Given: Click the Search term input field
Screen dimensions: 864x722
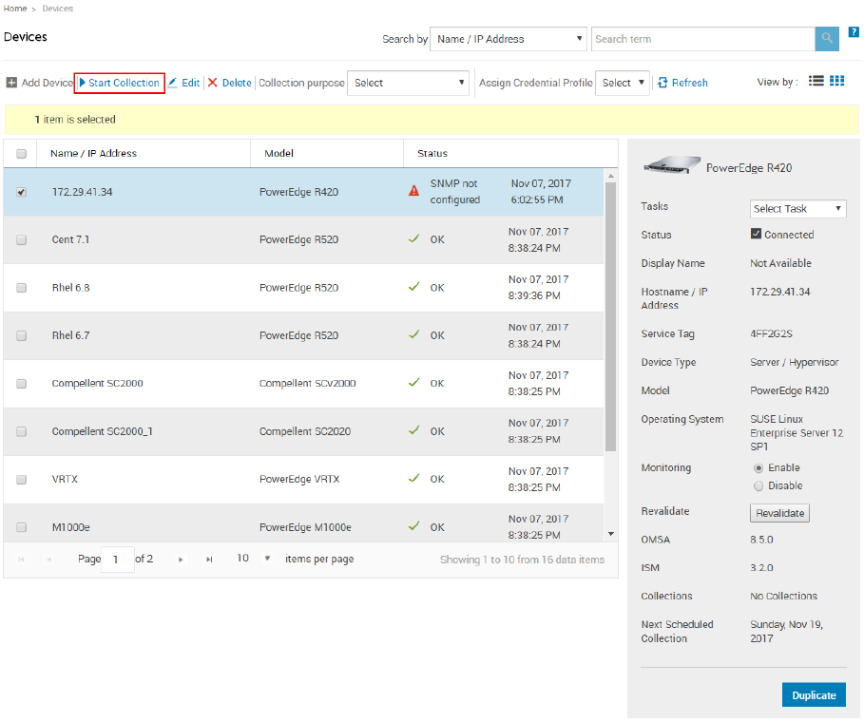Looking at the screenshot, I should 703,39.
